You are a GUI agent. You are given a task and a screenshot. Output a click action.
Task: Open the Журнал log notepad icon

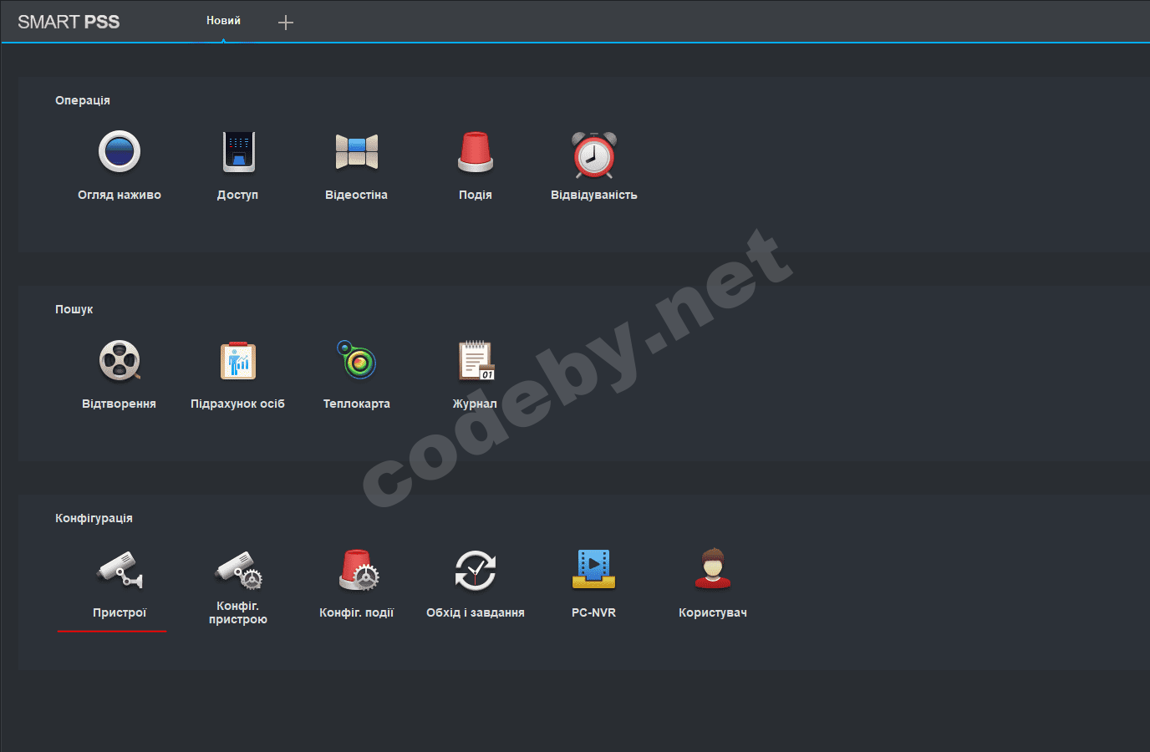click(476, 360)
